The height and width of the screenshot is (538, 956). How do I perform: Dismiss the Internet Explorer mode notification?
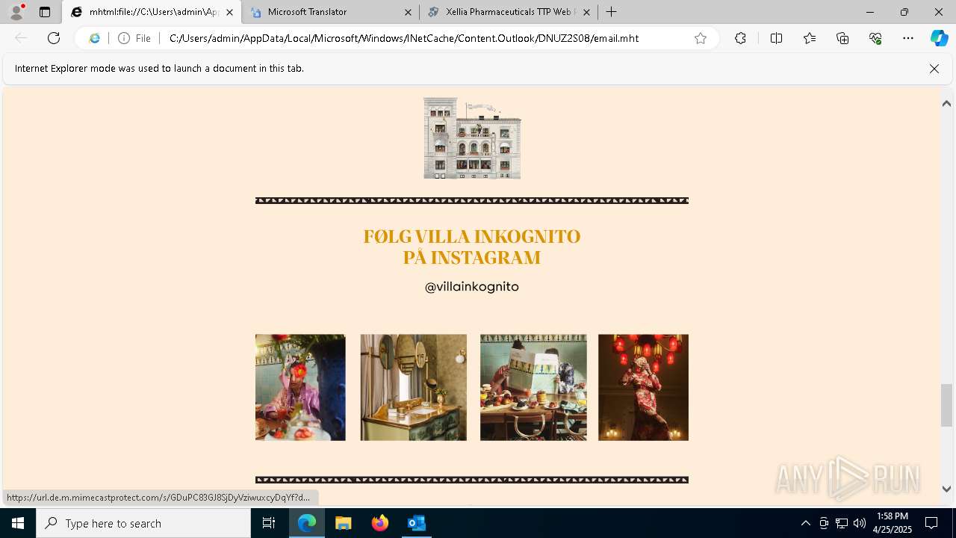point(934,69)
